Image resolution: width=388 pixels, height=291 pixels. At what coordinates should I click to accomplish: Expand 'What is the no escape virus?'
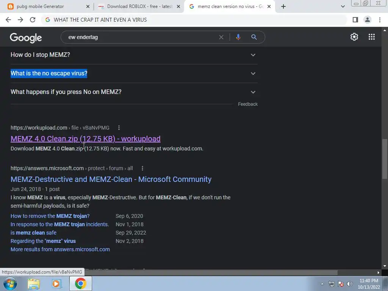[134, 74]
